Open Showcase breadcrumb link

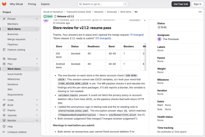(112, 12)
